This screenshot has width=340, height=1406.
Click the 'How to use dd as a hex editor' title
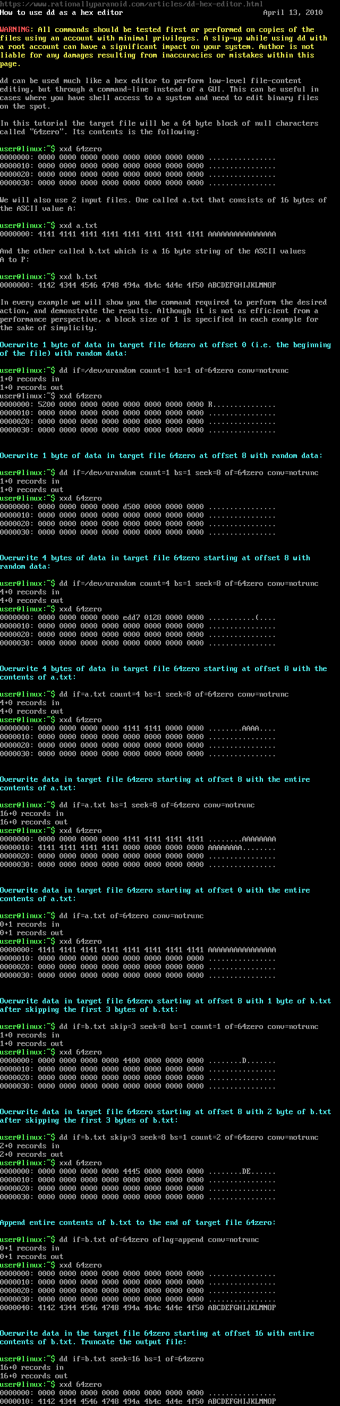(x=62, y=12)
